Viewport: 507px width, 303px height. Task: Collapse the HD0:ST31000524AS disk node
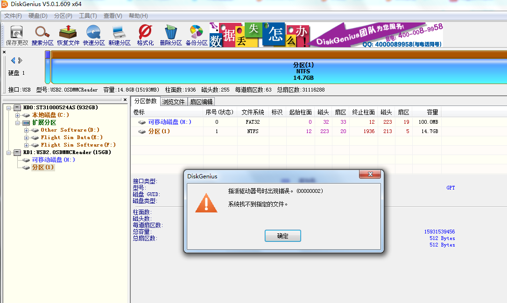(9, 108)
